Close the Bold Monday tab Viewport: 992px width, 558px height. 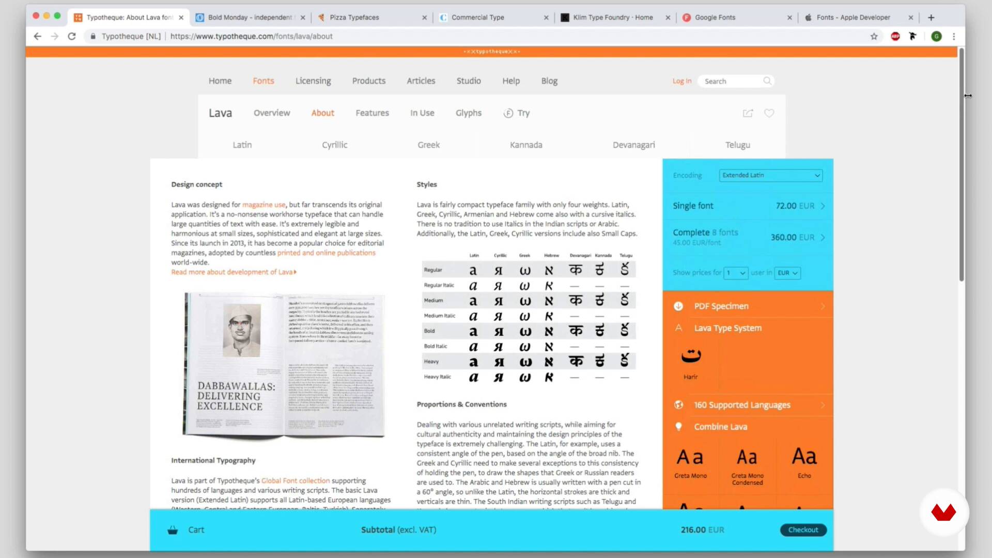[x=303, y=18]
